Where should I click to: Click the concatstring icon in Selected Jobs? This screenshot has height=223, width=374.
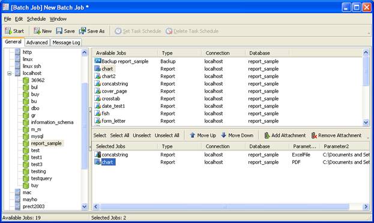98,155
